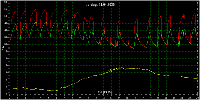Screen dimensions: 200x100
Task: Click the 30 value on temperature axis
Action: click(x=5, y=44)
